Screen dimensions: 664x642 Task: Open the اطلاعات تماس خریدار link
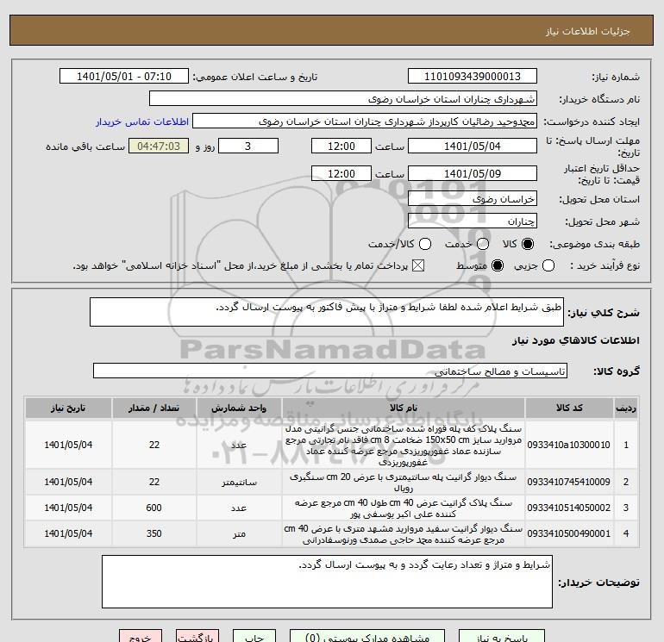142,122
